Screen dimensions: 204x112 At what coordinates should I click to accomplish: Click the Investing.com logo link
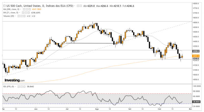pos(15,80)
